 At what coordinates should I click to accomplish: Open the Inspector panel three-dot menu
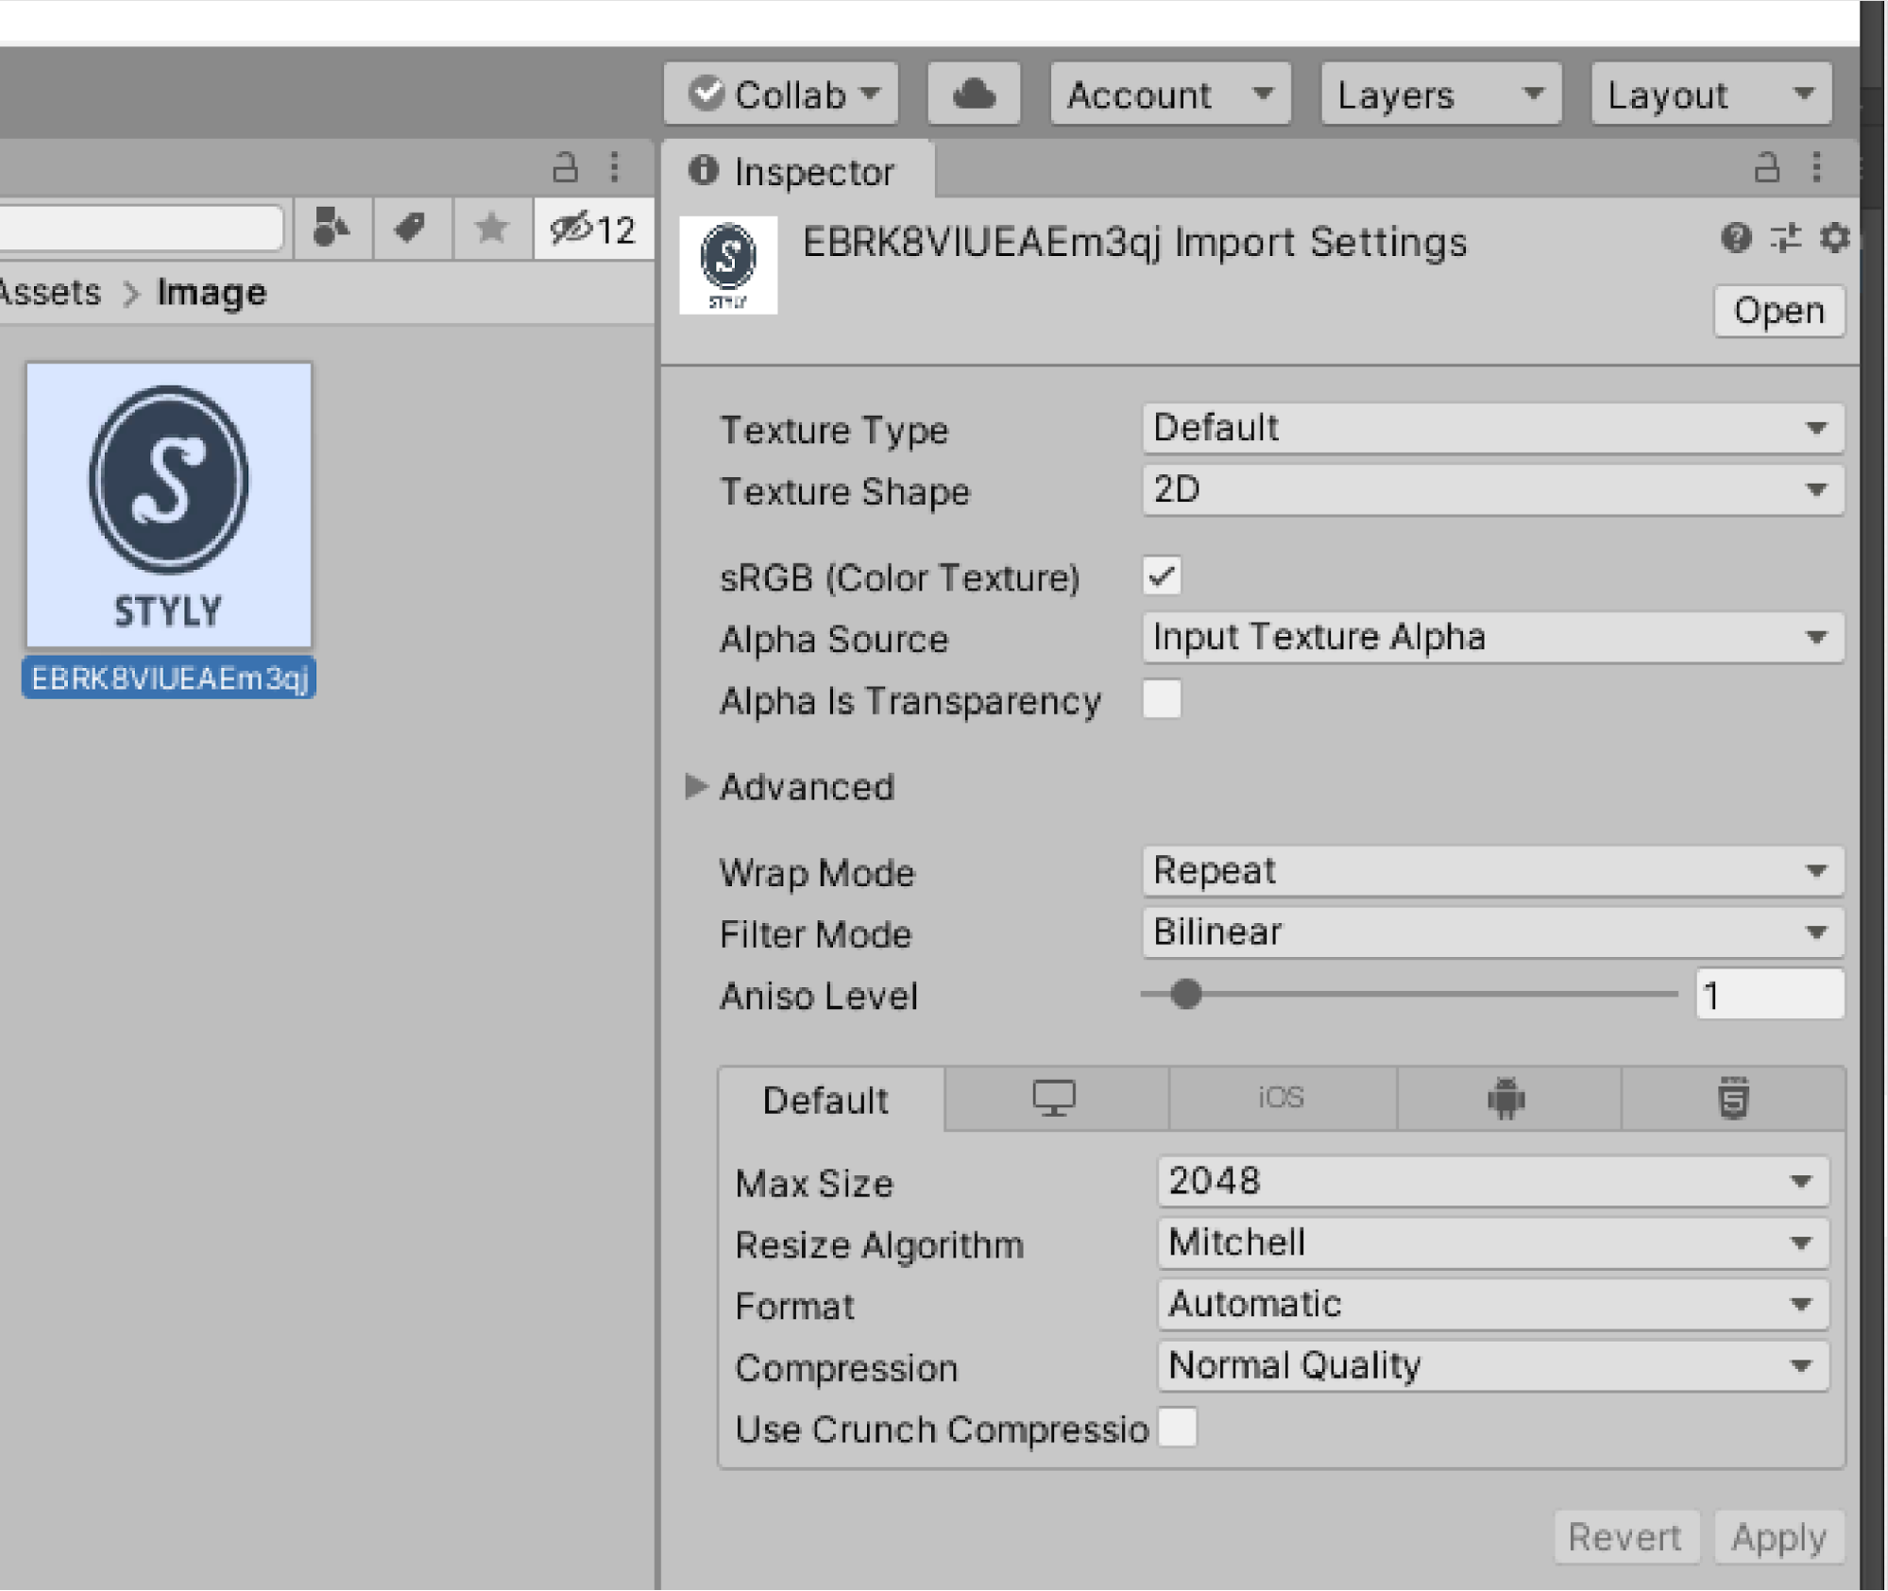pyautogui.click(x=1817, y=167)
